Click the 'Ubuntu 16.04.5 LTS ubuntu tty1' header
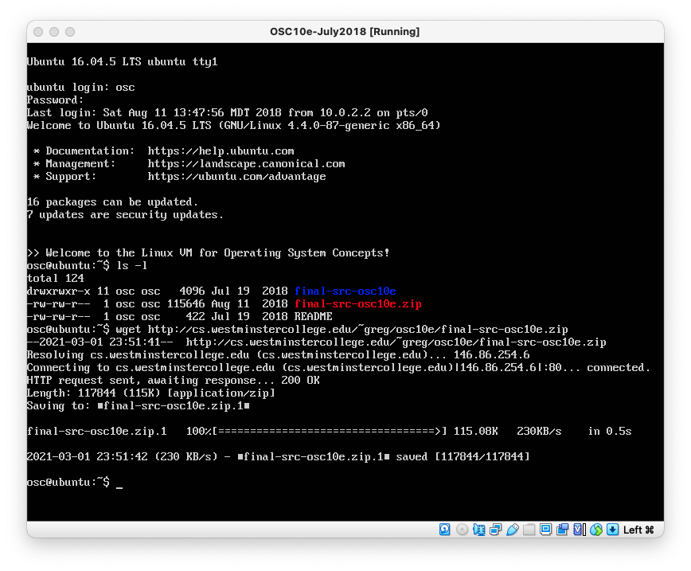This screenshot has height=571, width=691. [x=122, y=62]
